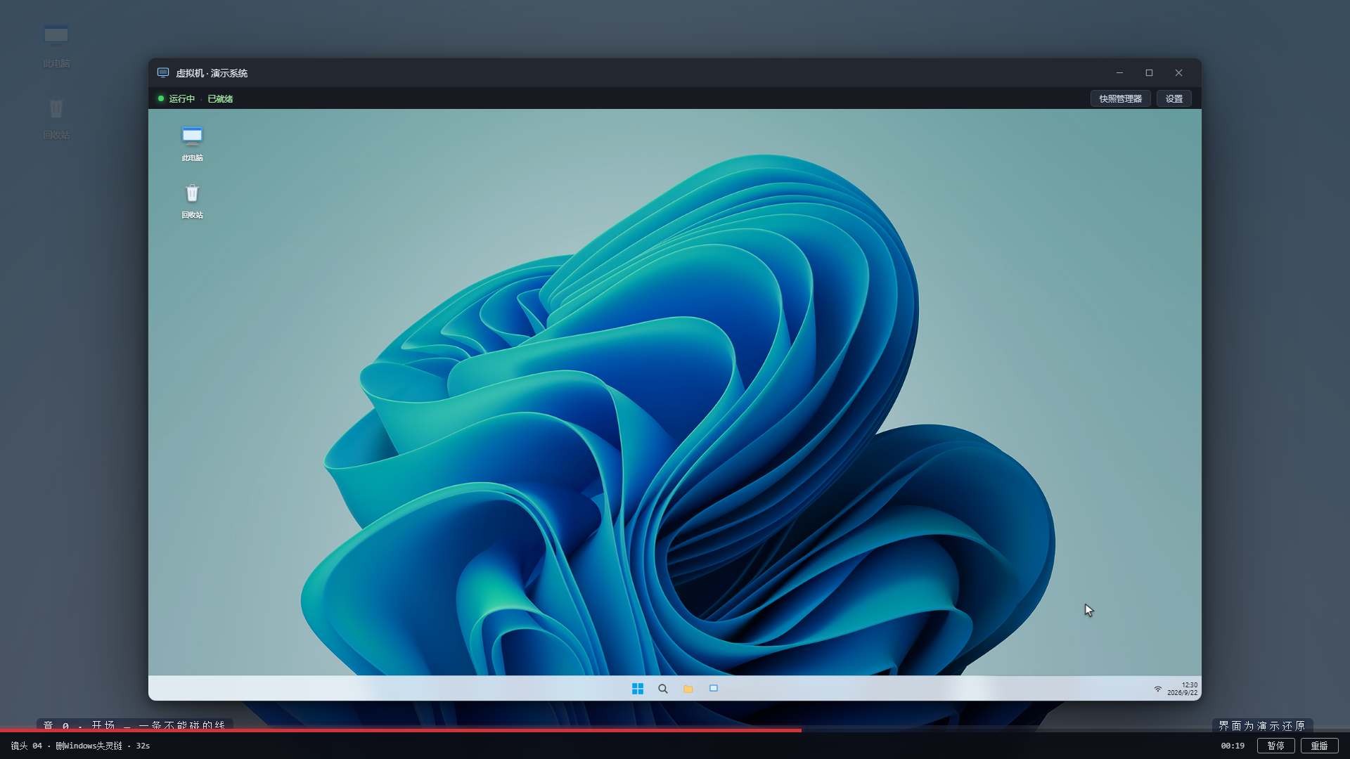Click the 虚拟机 · 演示系统 window title

[212, 73]
